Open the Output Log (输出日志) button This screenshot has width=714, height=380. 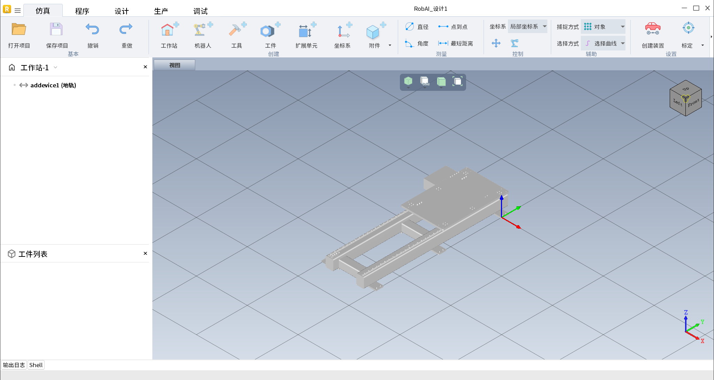point(14,365)
